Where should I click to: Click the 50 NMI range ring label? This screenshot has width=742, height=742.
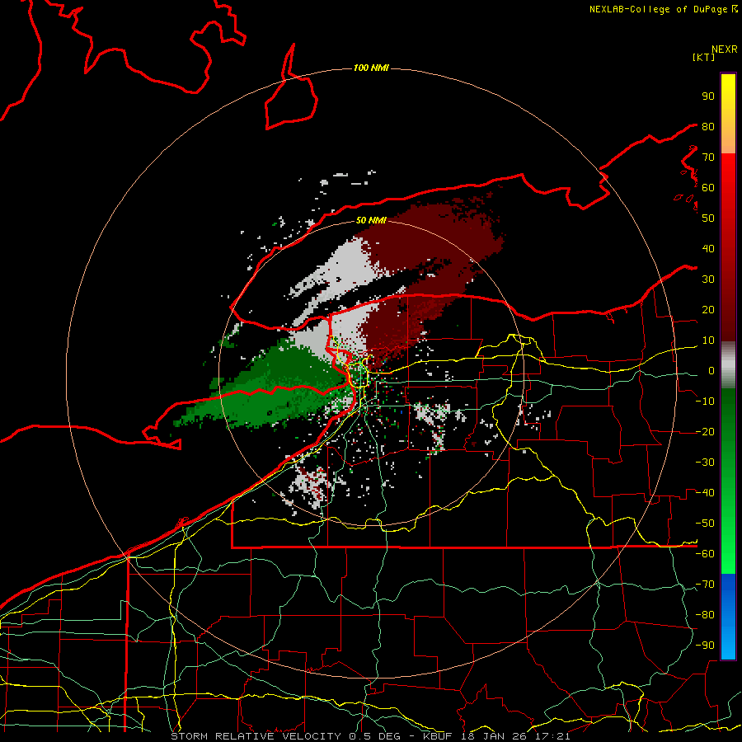tap(371, 220)
